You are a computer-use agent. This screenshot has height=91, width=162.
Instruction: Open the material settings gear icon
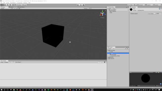click(161, 9)
